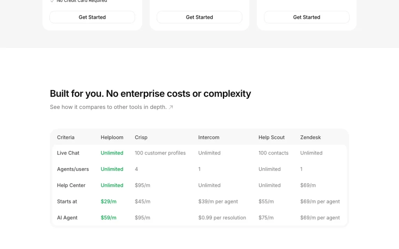Image resolution: width=399 pixels, height=249 pixels.
Task: Click the Agents/users row label
Action: 73,169
